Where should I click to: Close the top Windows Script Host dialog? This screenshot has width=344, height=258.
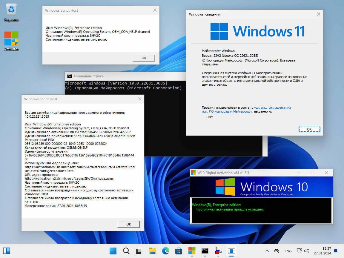point(155,10)
